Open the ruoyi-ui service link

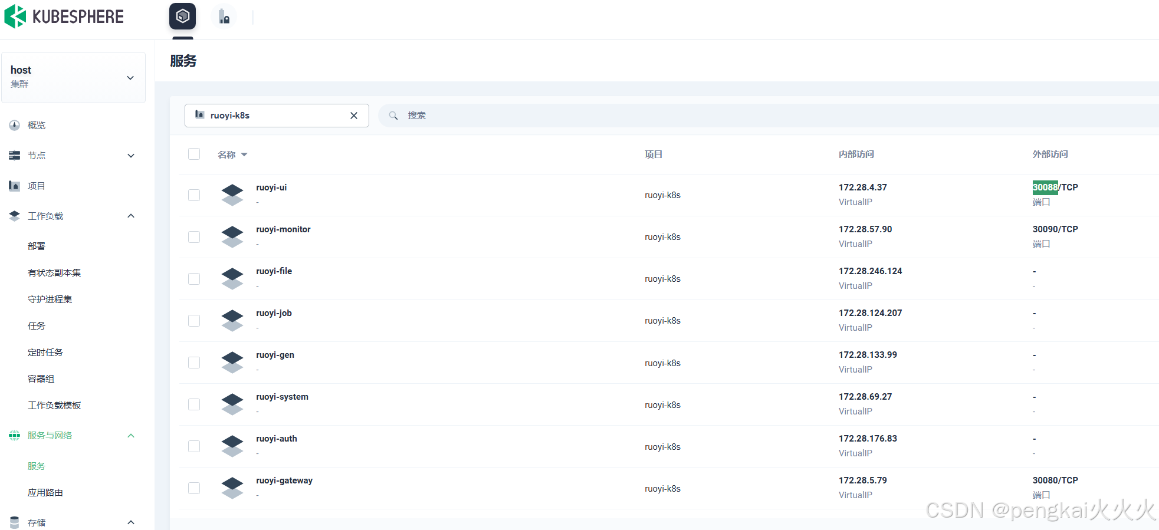pos(271,187)
